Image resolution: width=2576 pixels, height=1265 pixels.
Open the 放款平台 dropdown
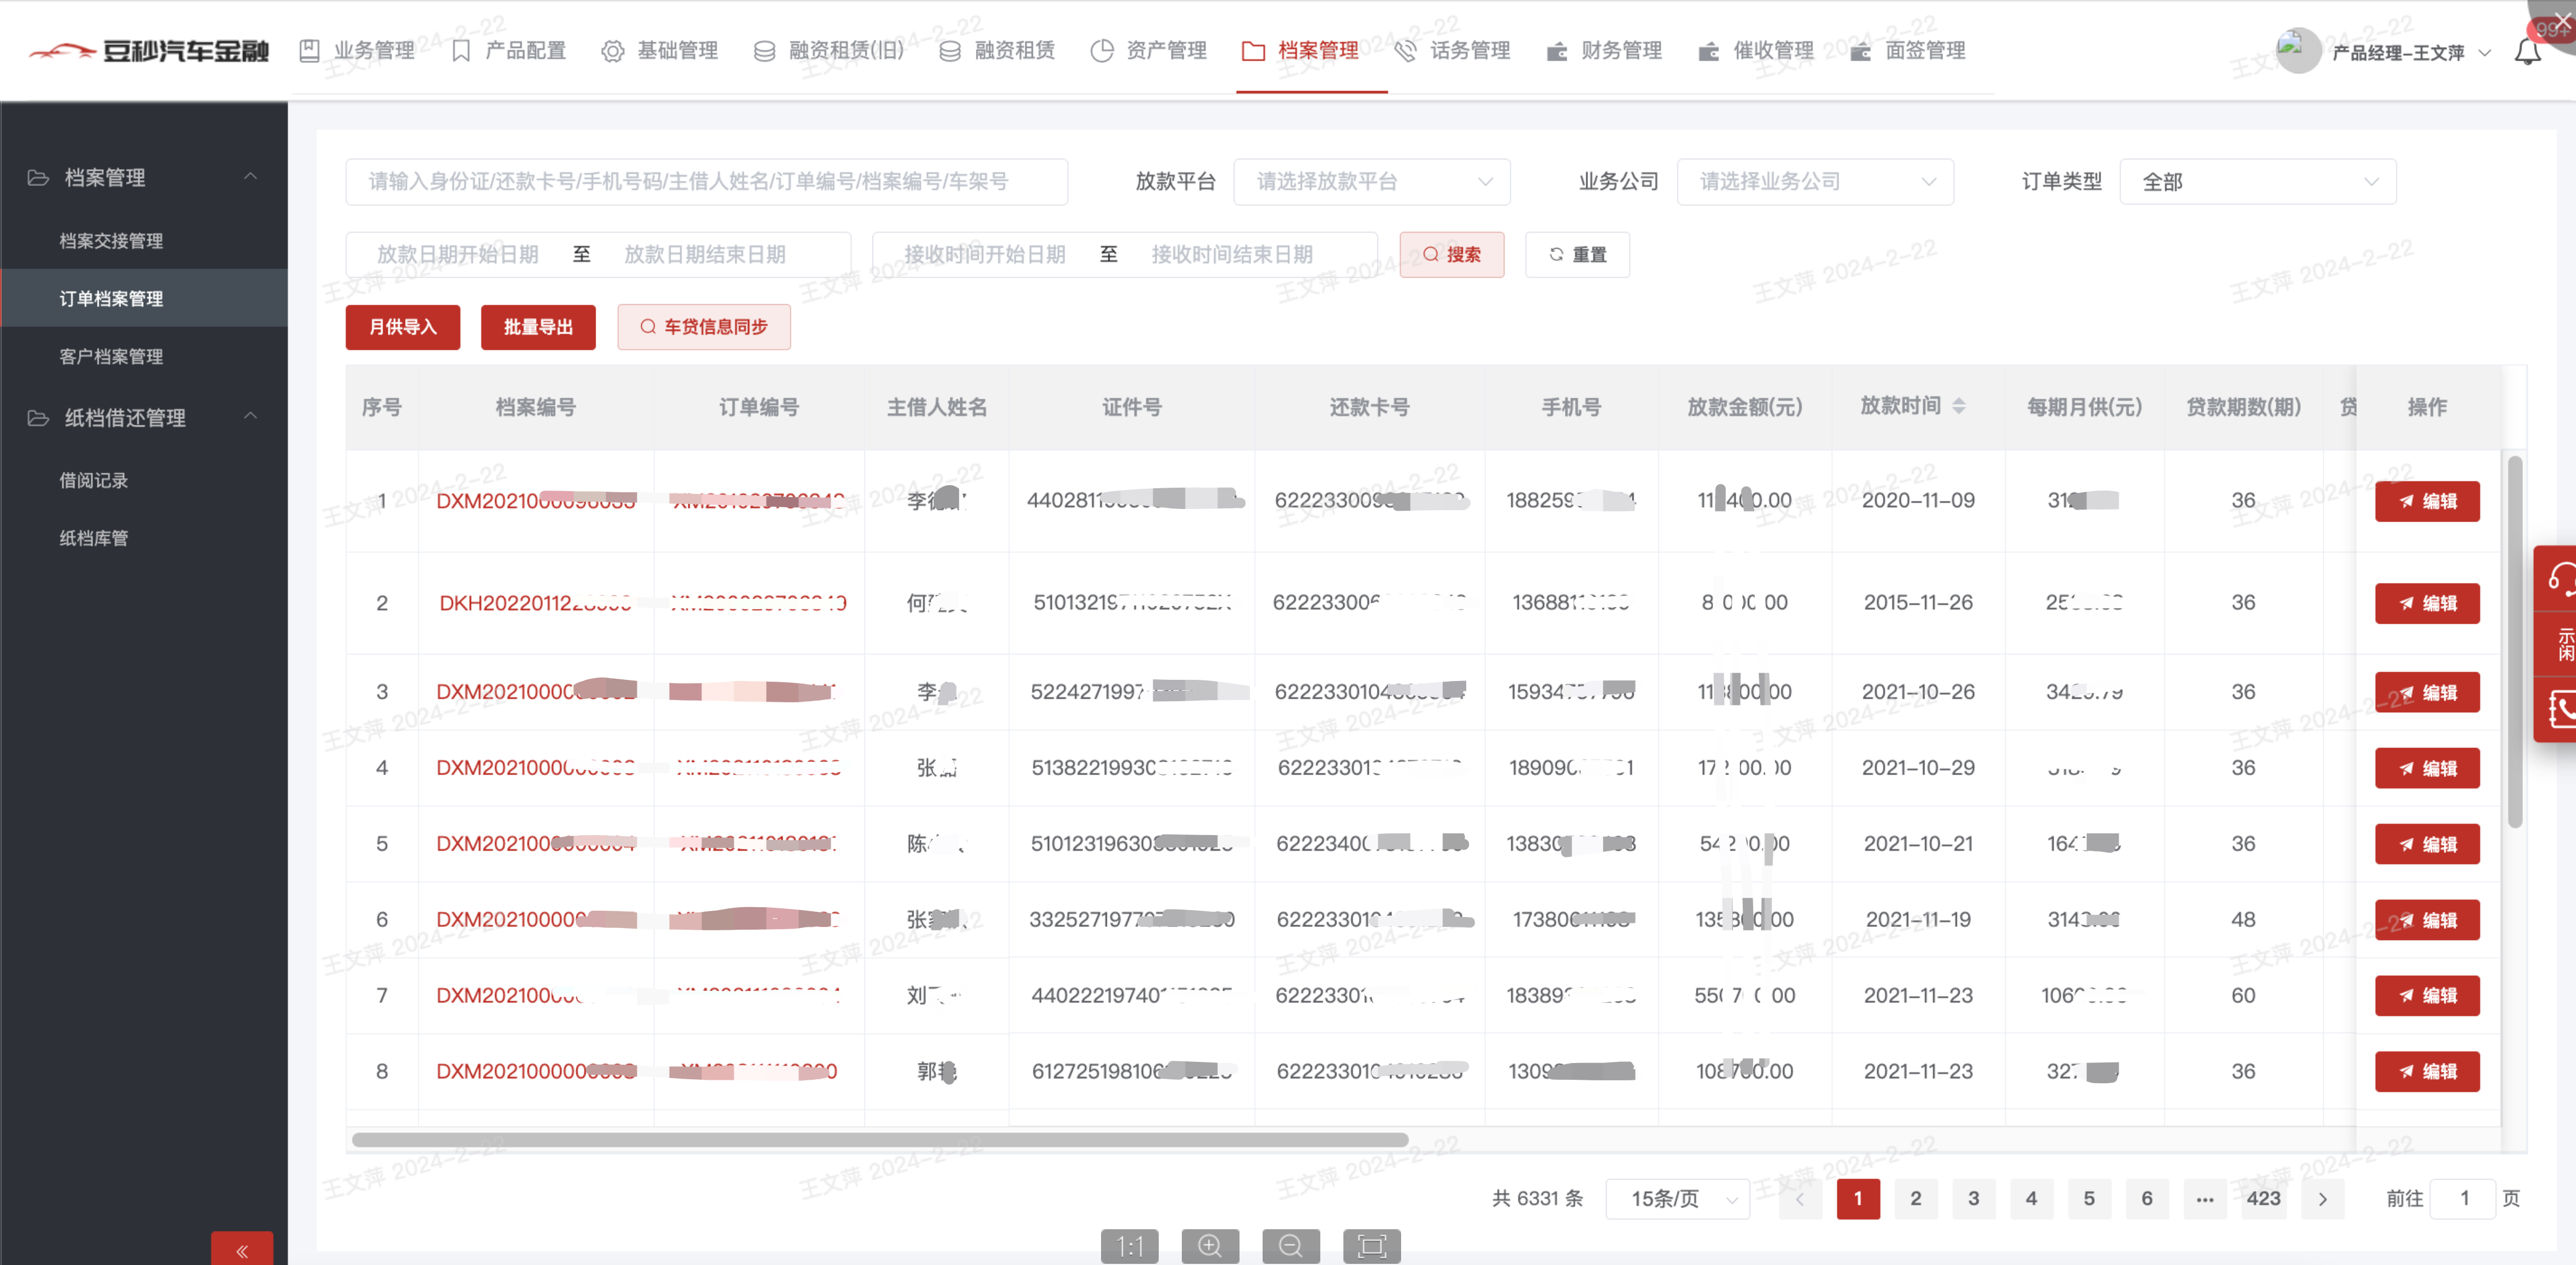pos(1371,182)
